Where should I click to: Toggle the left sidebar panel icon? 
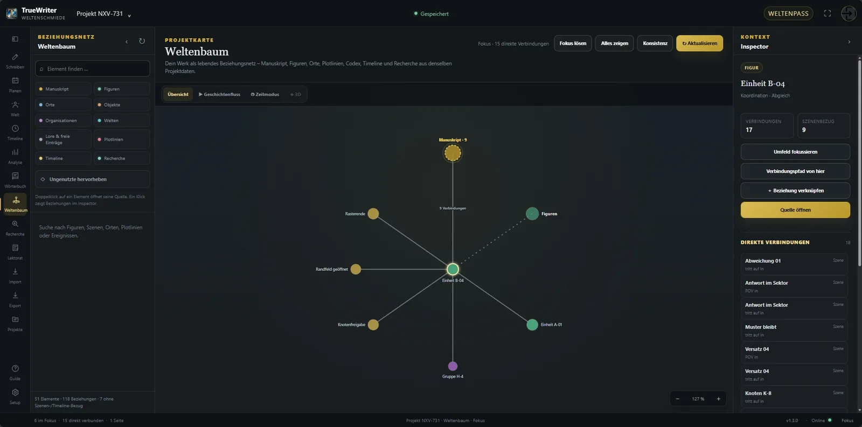15,39
